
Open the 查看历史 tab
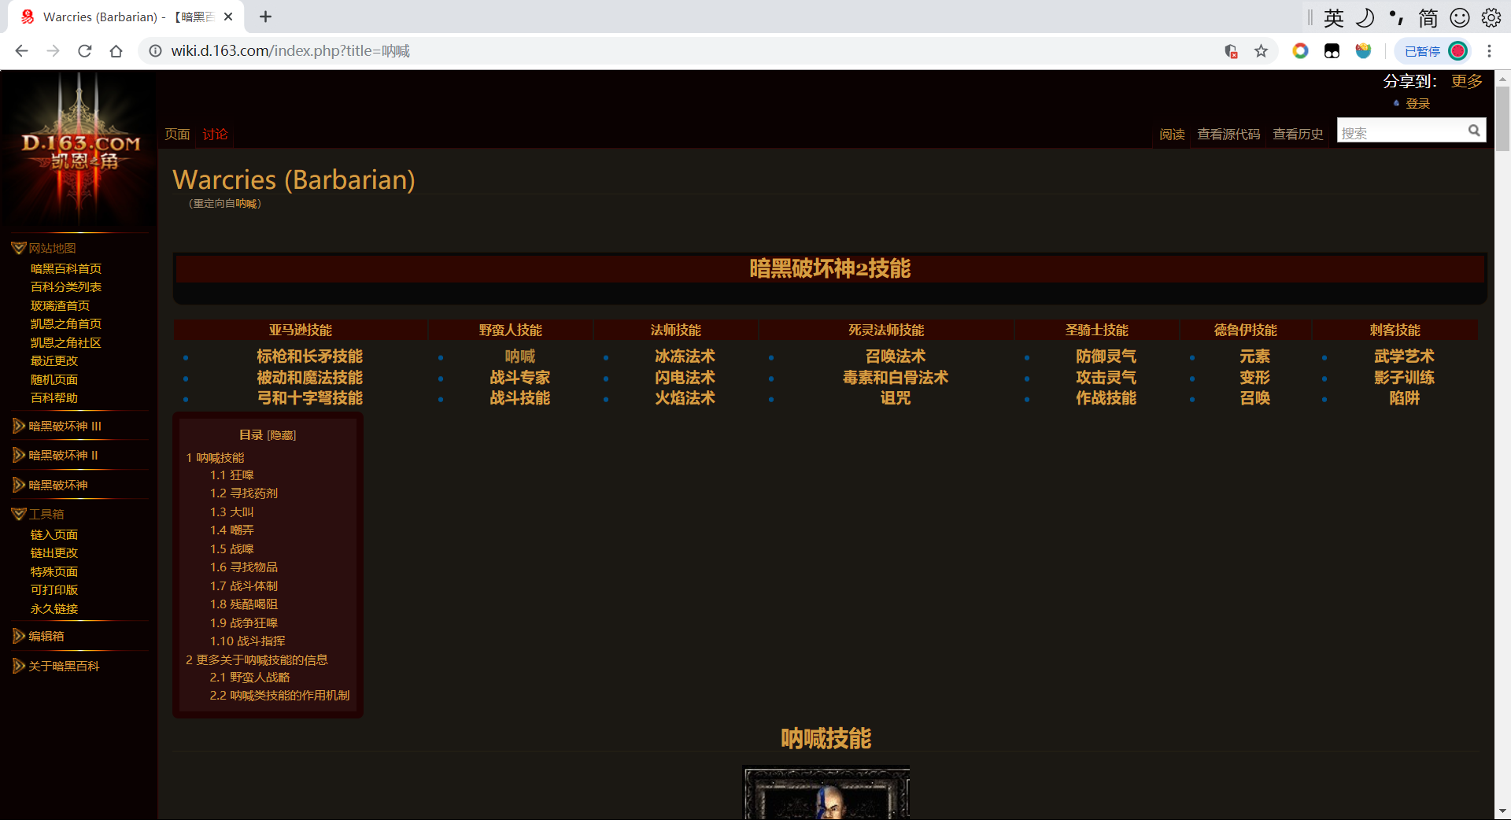pyautogui.click(x=1298, y=135)
